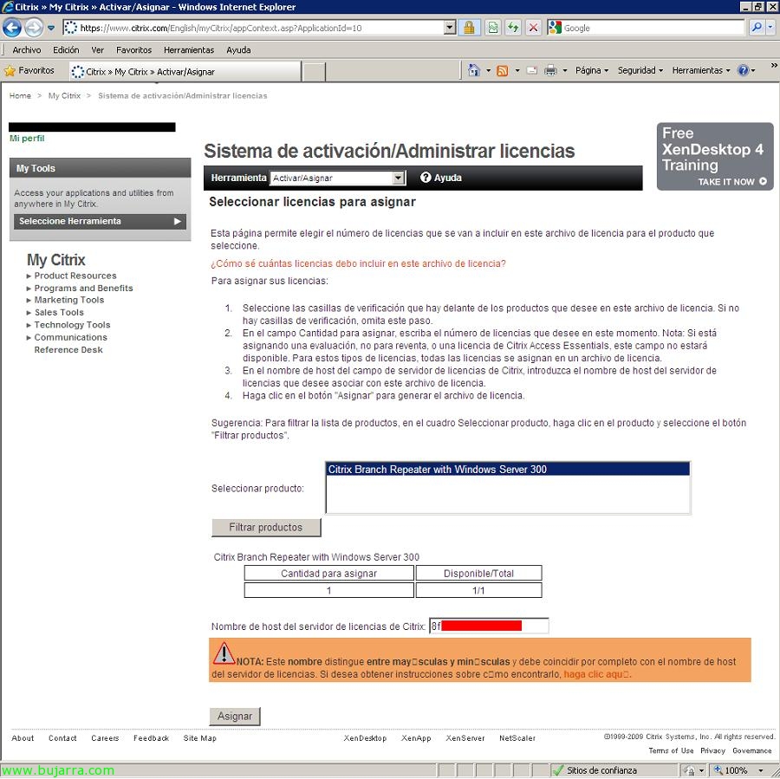Viewport: 780px width, 779px height.
Task: Open the recent pages dropdown arrow
Action: [x=51, y=28]
